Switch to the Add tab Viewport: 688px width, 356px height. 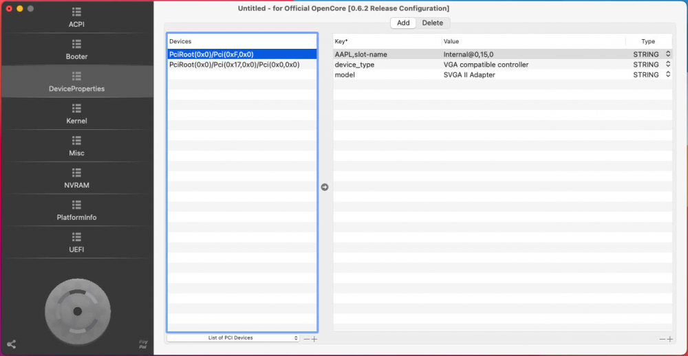(x=403, y=23)
